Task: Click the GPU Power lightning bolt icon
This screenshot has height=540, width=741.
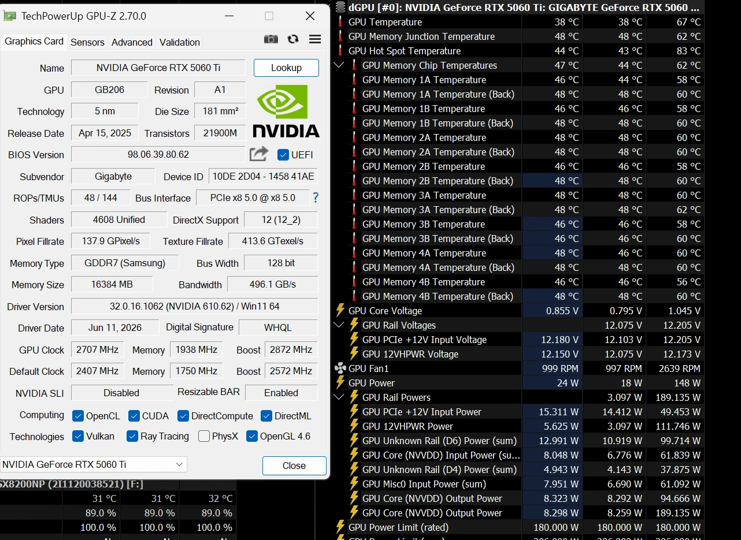Action: [340, 383]
